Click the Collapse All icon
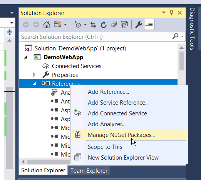This screenshot has height=180, width=201. coord(114,25)
